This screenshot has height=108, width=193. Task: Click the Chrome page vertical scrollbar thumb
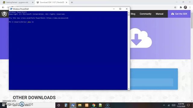pos(192,20)
